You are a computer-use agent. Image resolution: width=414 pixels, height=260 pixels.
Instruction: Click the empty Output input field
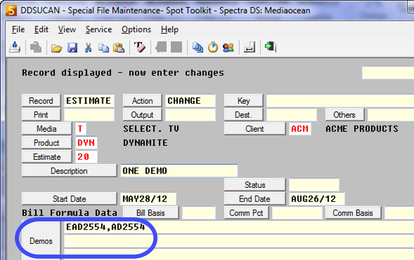tap(190, 115)
